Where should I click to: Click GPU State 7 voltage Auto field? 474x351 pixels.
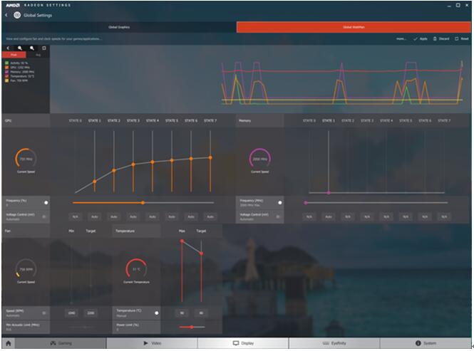tap(210, 216)
